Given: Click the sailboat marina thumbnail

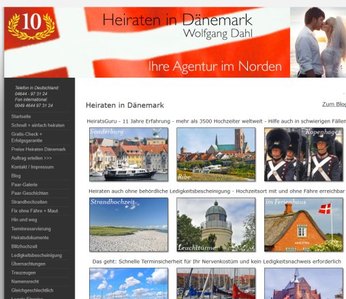Looking at the screenshot, I should (216, 283).
